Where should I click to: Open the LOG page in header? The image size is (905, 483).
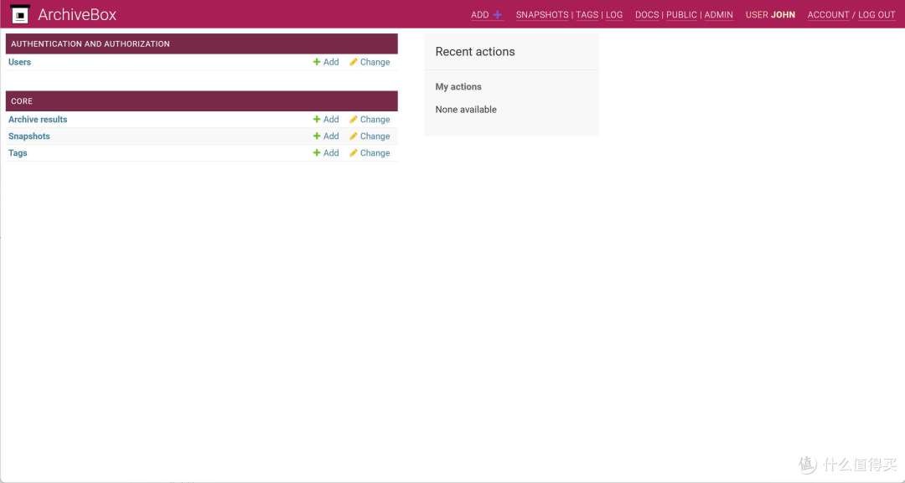point(614,15)
